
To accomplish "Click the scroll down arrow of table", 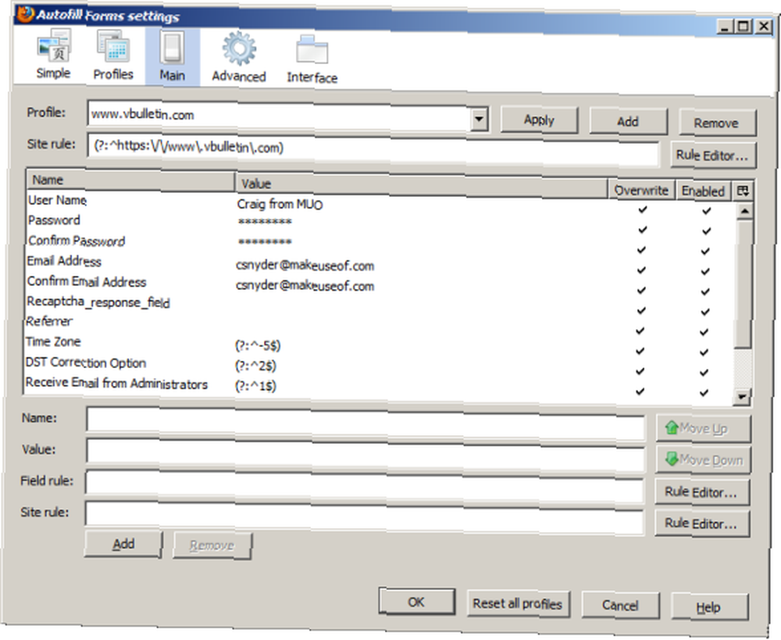I will 742,397.
